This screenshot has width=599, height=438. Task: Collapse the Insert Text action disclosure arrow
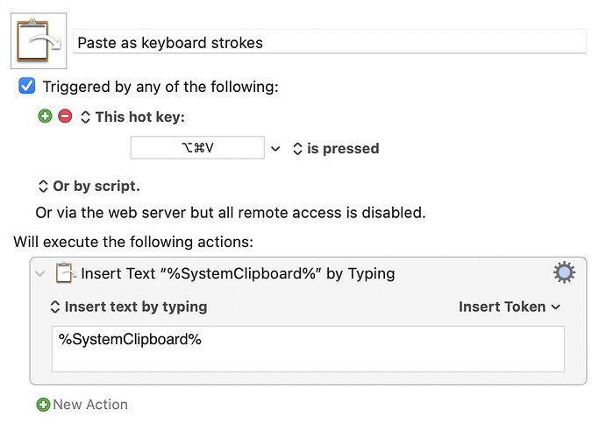39,274
